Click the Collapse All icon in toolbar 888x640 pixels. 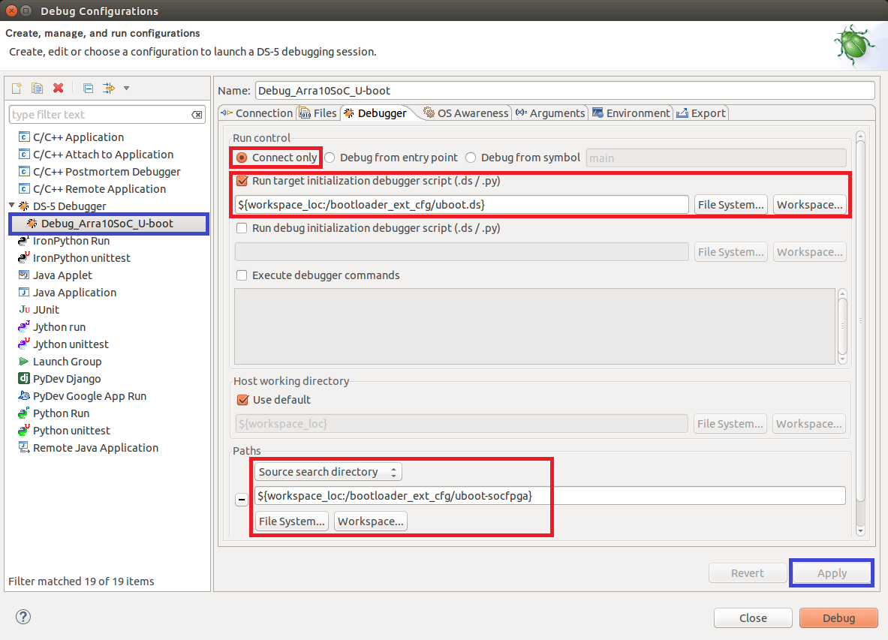[x=88, y=89]
